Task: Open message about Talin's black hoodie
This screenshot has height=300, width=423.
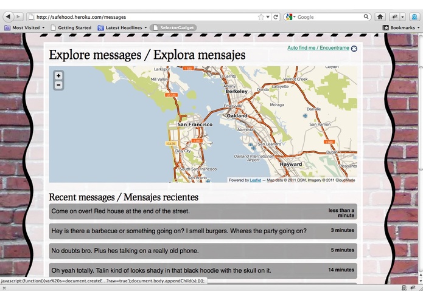Action: point(203,270)
